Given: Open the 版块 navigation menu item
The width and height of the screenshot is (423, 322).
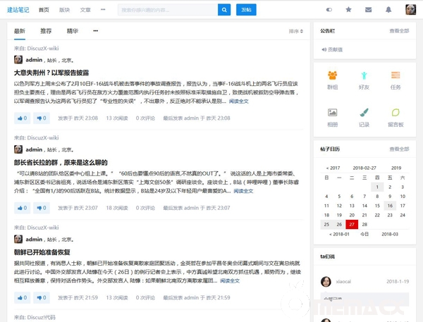Looking at the screenshot, I should click(65, 10).
